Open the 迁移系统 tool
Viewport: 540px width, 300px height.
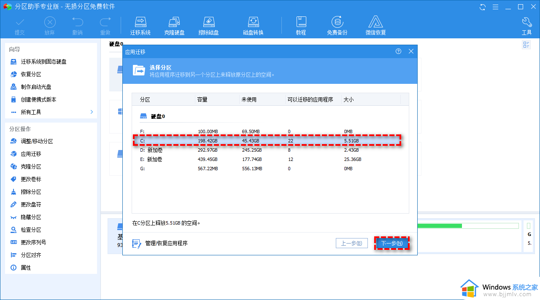(140, 25)
